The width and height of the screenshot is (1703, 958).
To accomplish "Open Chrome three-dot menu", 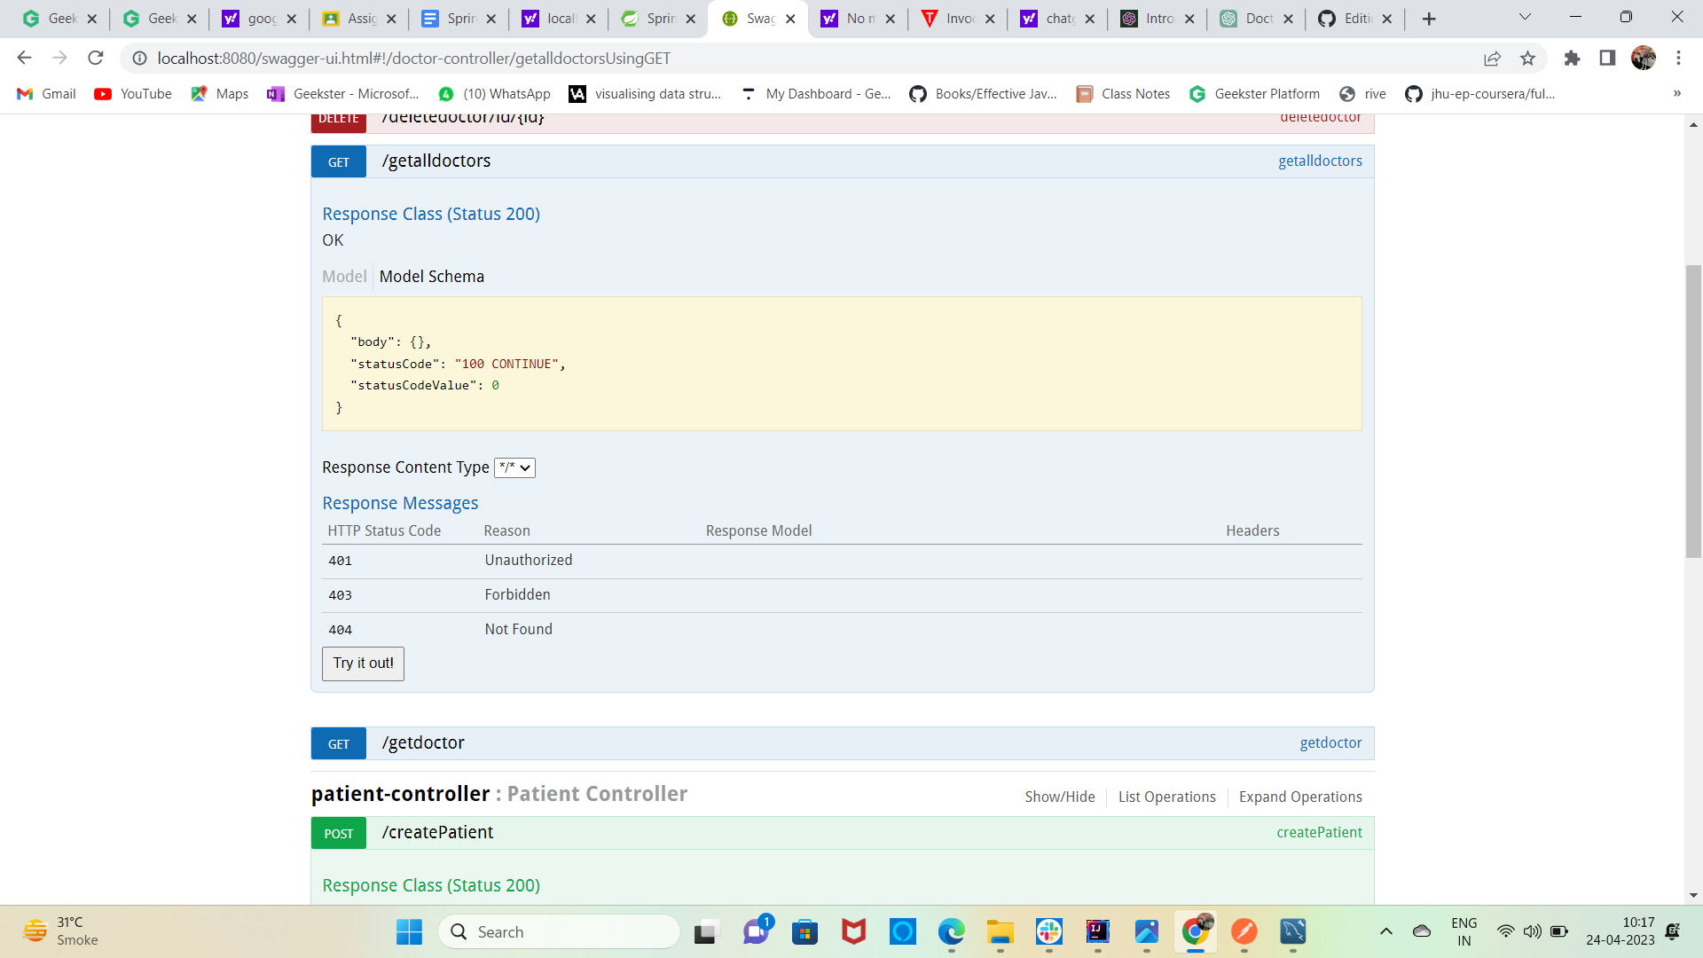I will (x=1678, y=59).
